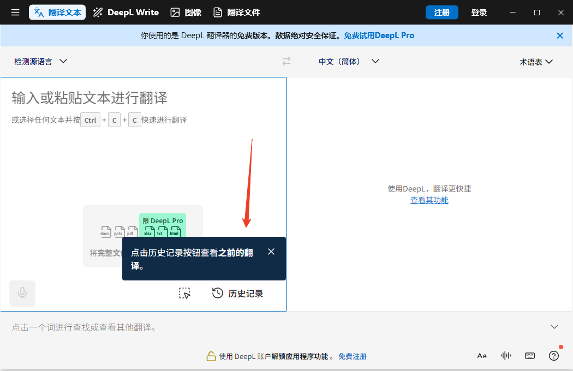Screen dimensions: 573x371
Task: Open 历史记录 history
Action: click(237, 293)
